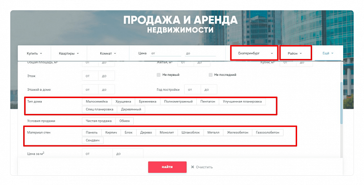364x185 pixels.
Task: Select Пентагон house type
Action: coord(208,101)
